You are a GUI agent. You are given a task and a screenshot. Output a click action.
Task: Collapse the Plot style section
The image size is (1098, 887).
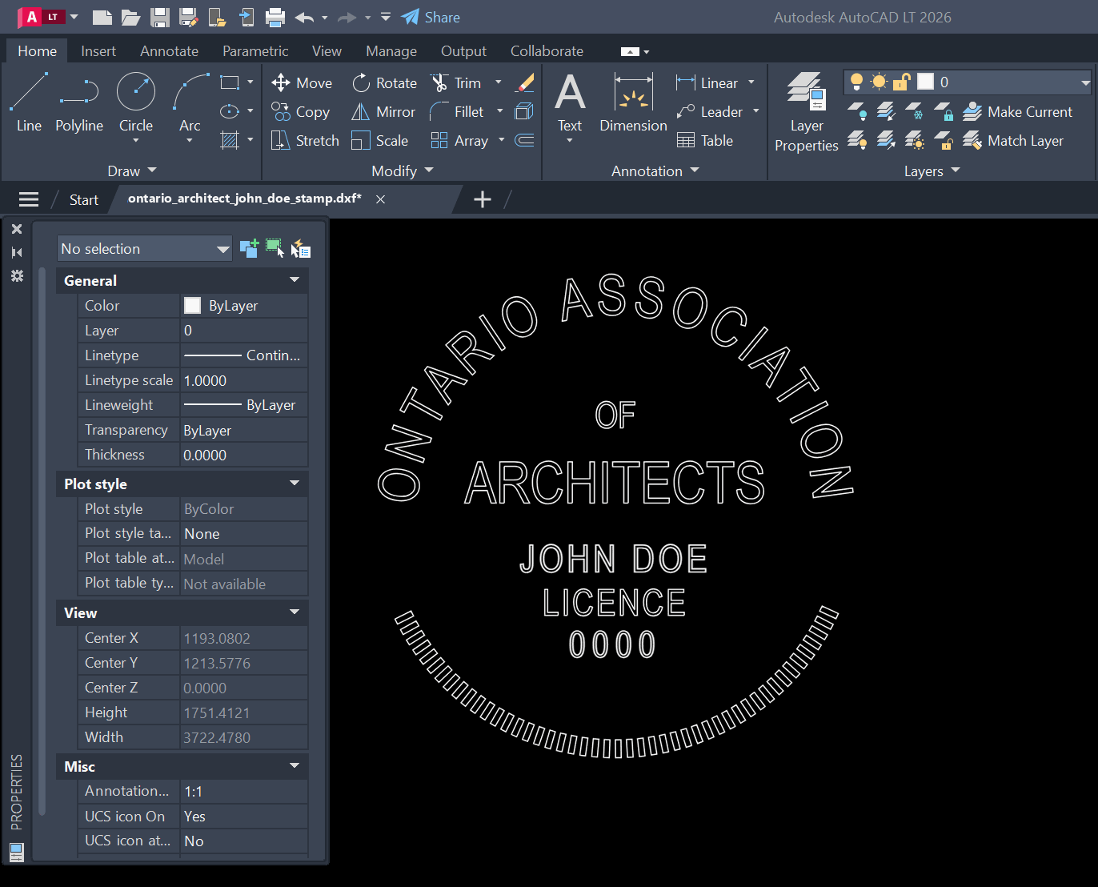[x=295, y=484]
